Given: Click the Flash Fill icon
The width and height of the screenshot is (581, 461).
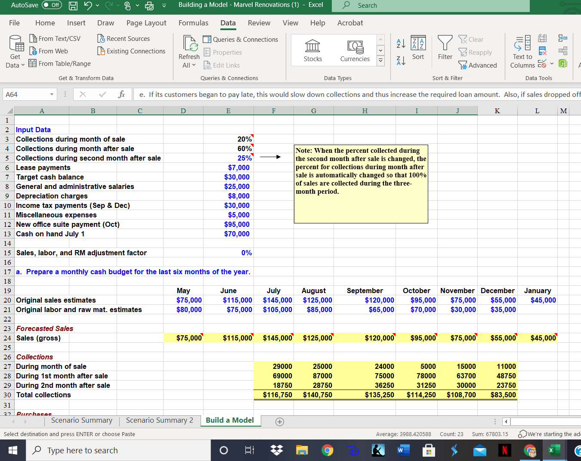Looking at the screenshot, I should tap(542, 38).
